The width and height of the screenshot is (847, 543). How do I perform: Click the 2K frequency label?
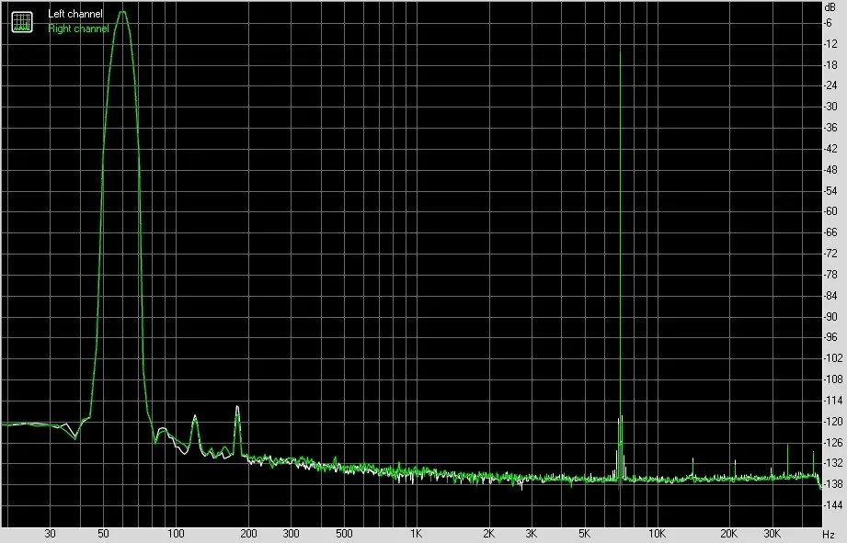[488, 534]
